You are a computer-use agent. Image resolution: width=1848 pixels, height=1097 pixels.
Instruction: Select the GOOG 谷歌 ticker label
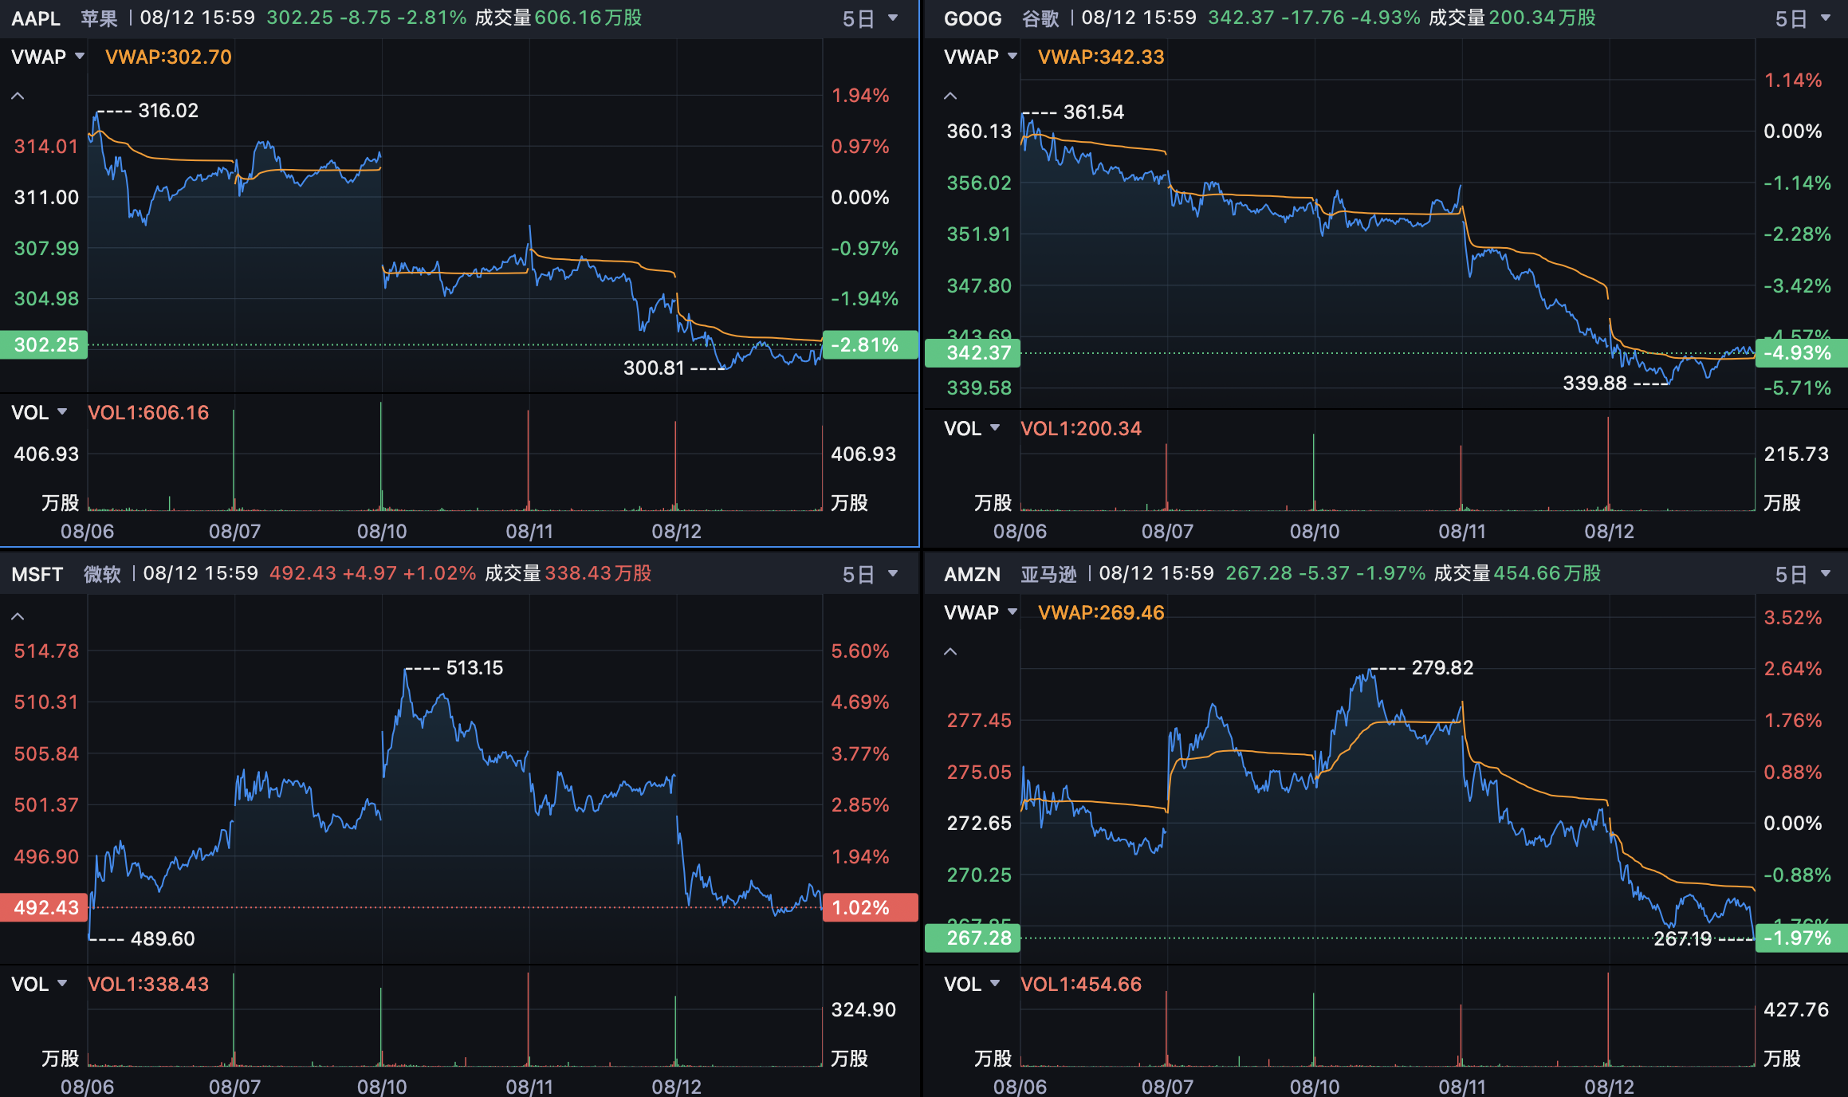click(x=1040, y=18)
